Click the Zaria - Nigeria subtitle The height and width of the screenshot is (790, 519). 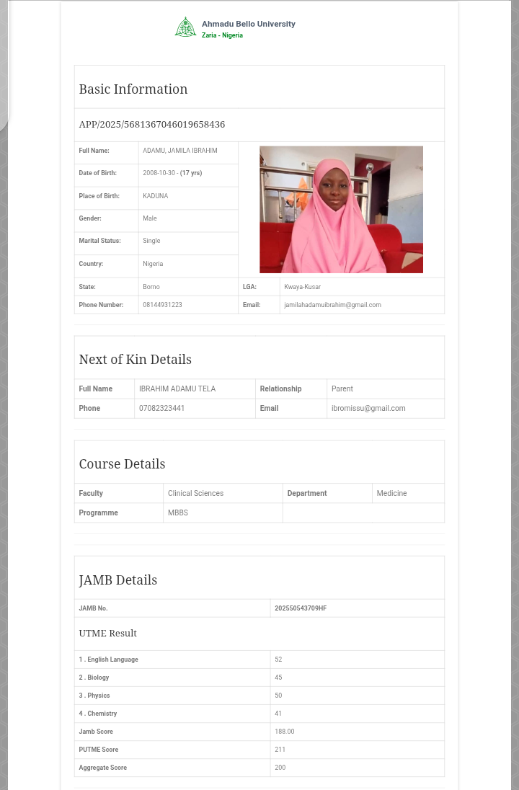[222, 35]
